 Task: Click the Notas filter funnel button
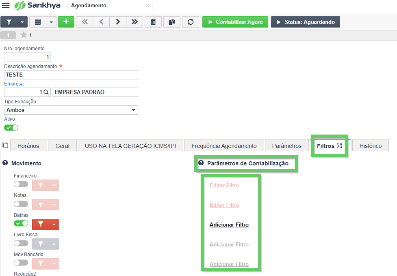(41, 205)
